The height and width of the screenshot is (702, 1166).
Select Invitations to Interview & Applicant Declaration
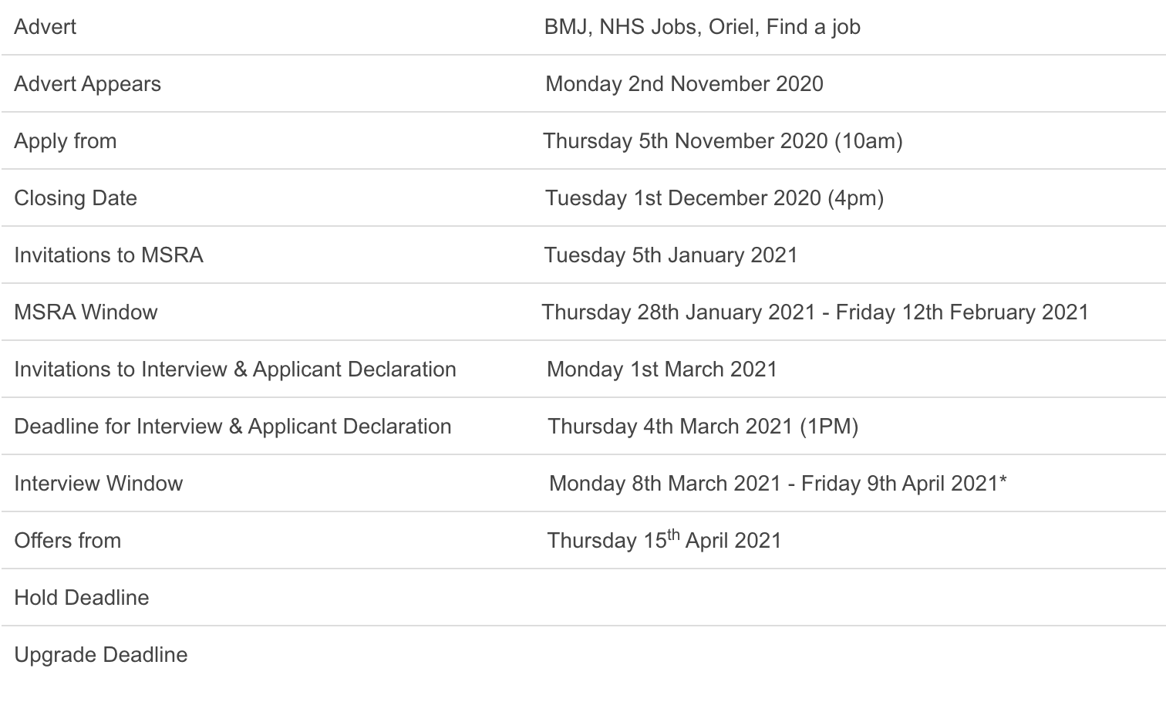235,370
